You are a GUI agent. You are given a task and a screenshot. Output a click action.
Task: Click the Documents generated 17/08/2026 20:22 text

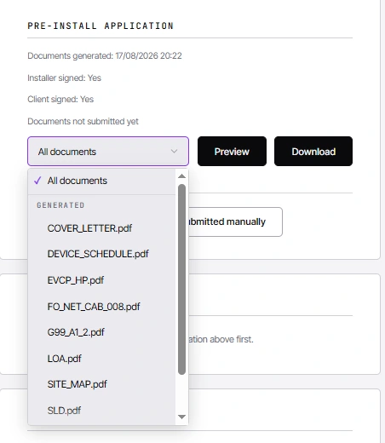click(x=105, y=55)
